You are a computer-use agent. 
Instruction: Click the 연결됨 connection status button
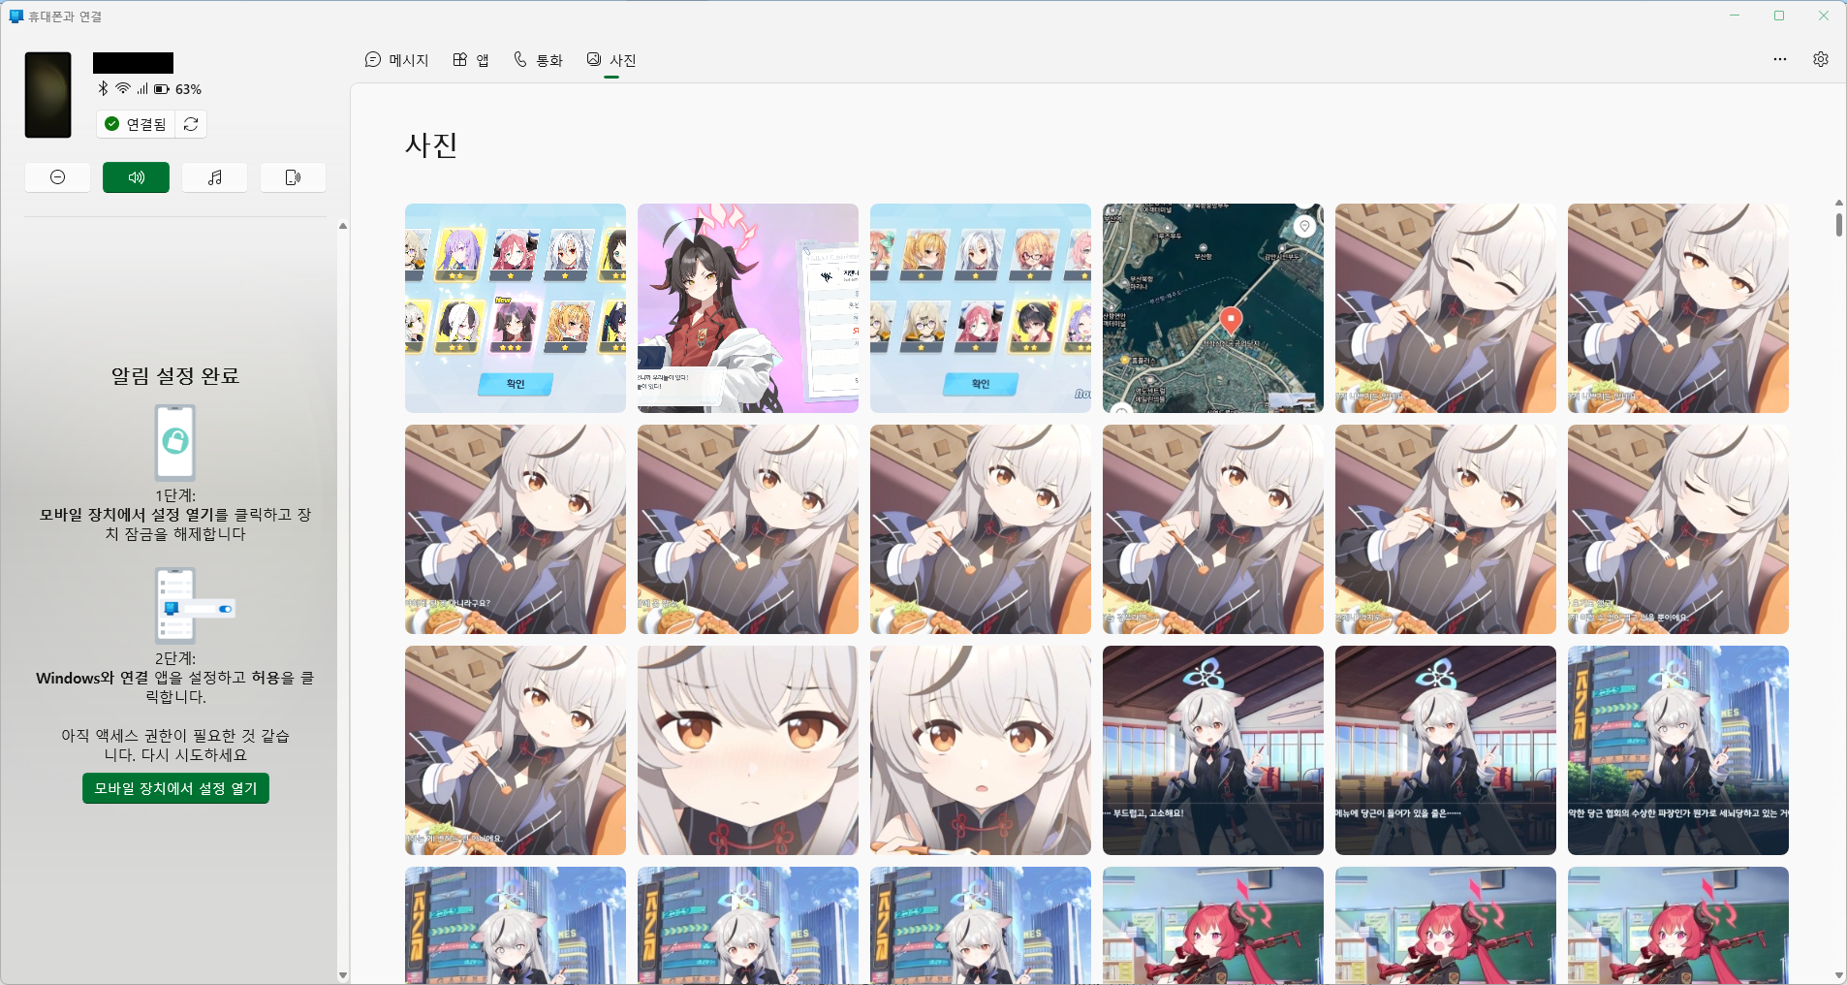pos(136,124)
